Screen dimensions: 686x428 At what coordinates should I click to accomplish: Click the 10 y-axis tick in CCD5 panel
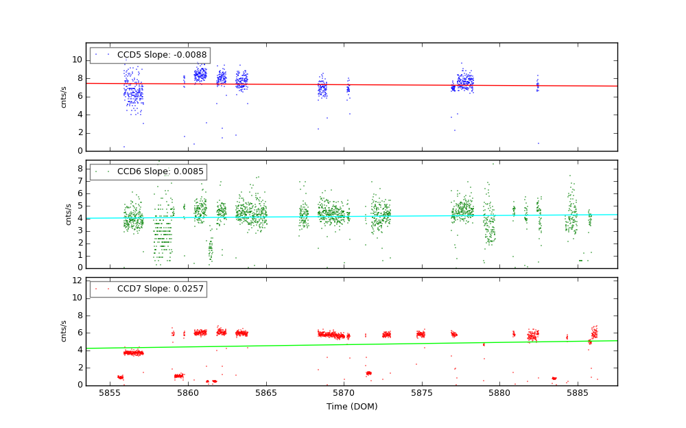click(78, 60)
